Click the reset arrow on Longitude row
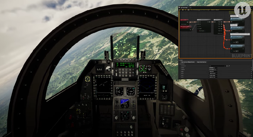The image size is (253, 137). click(252, 70)
